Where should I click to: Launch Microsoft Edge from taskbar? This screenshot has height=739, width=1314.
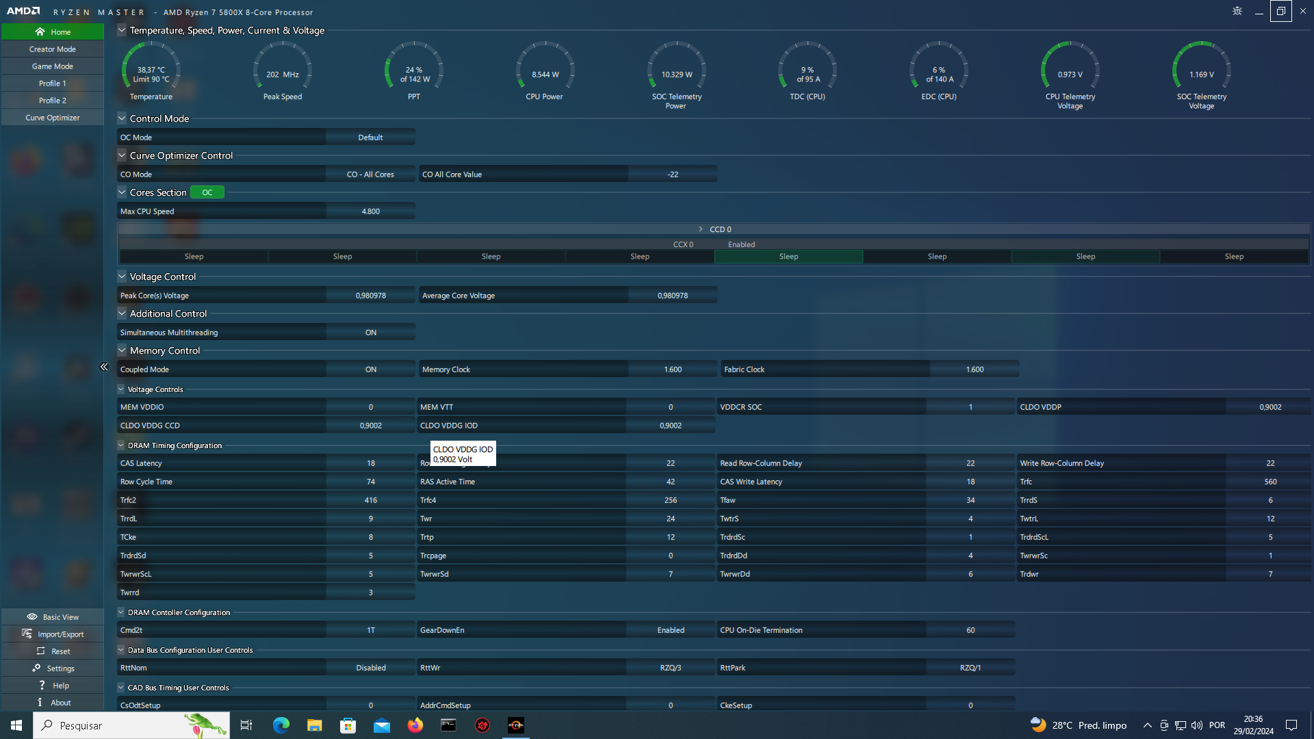click(281, 725)
